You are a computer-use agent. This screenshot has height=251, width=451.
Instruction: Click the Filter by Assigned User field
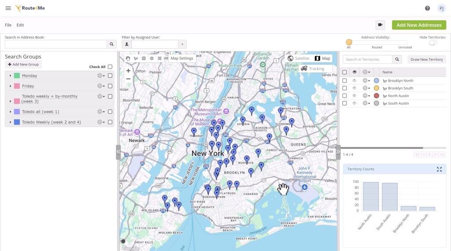coord(155,44)
